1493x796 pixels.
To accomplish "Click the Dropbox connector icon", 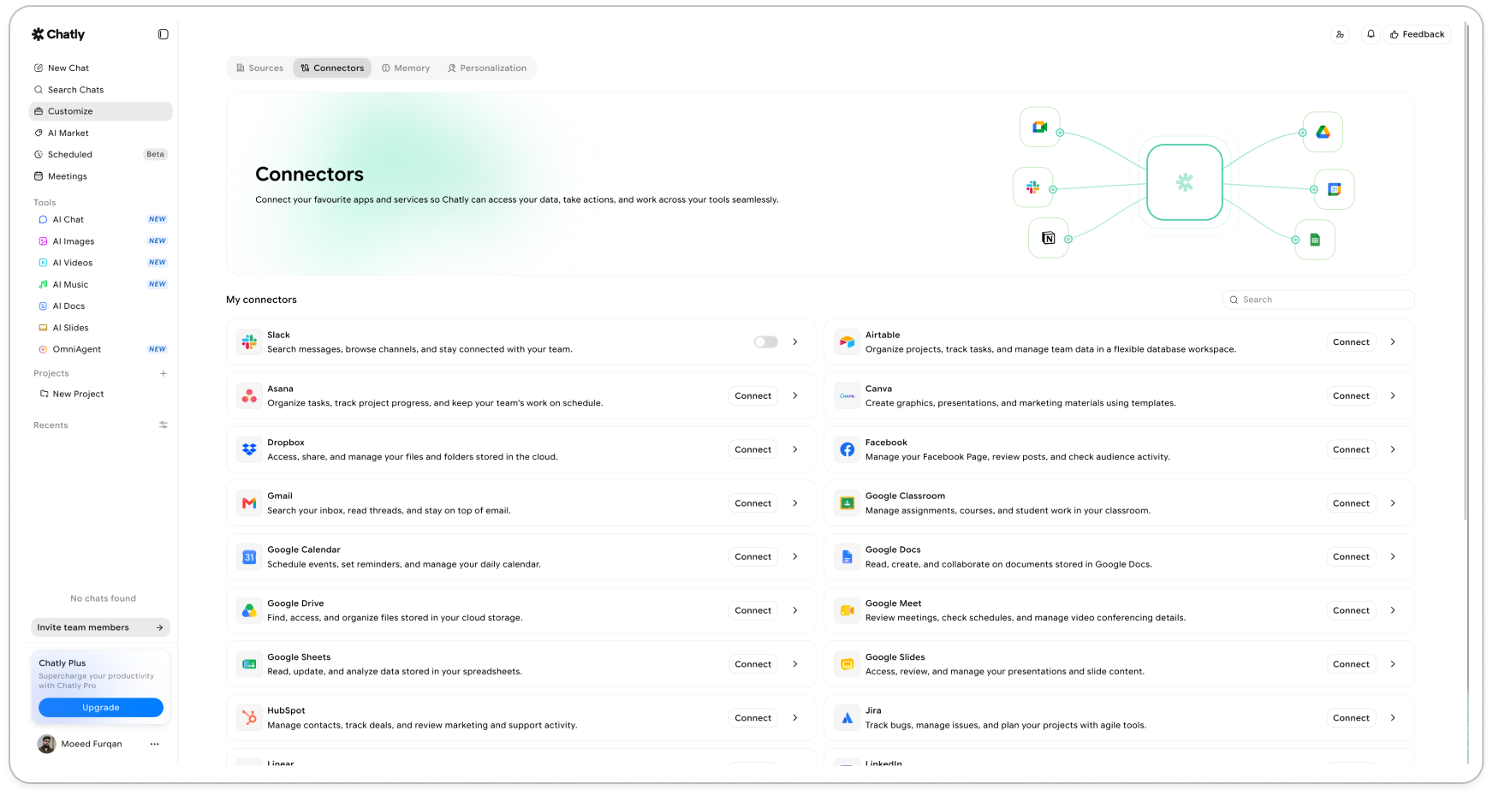I will pyautogui.click(x=249, y=449).
